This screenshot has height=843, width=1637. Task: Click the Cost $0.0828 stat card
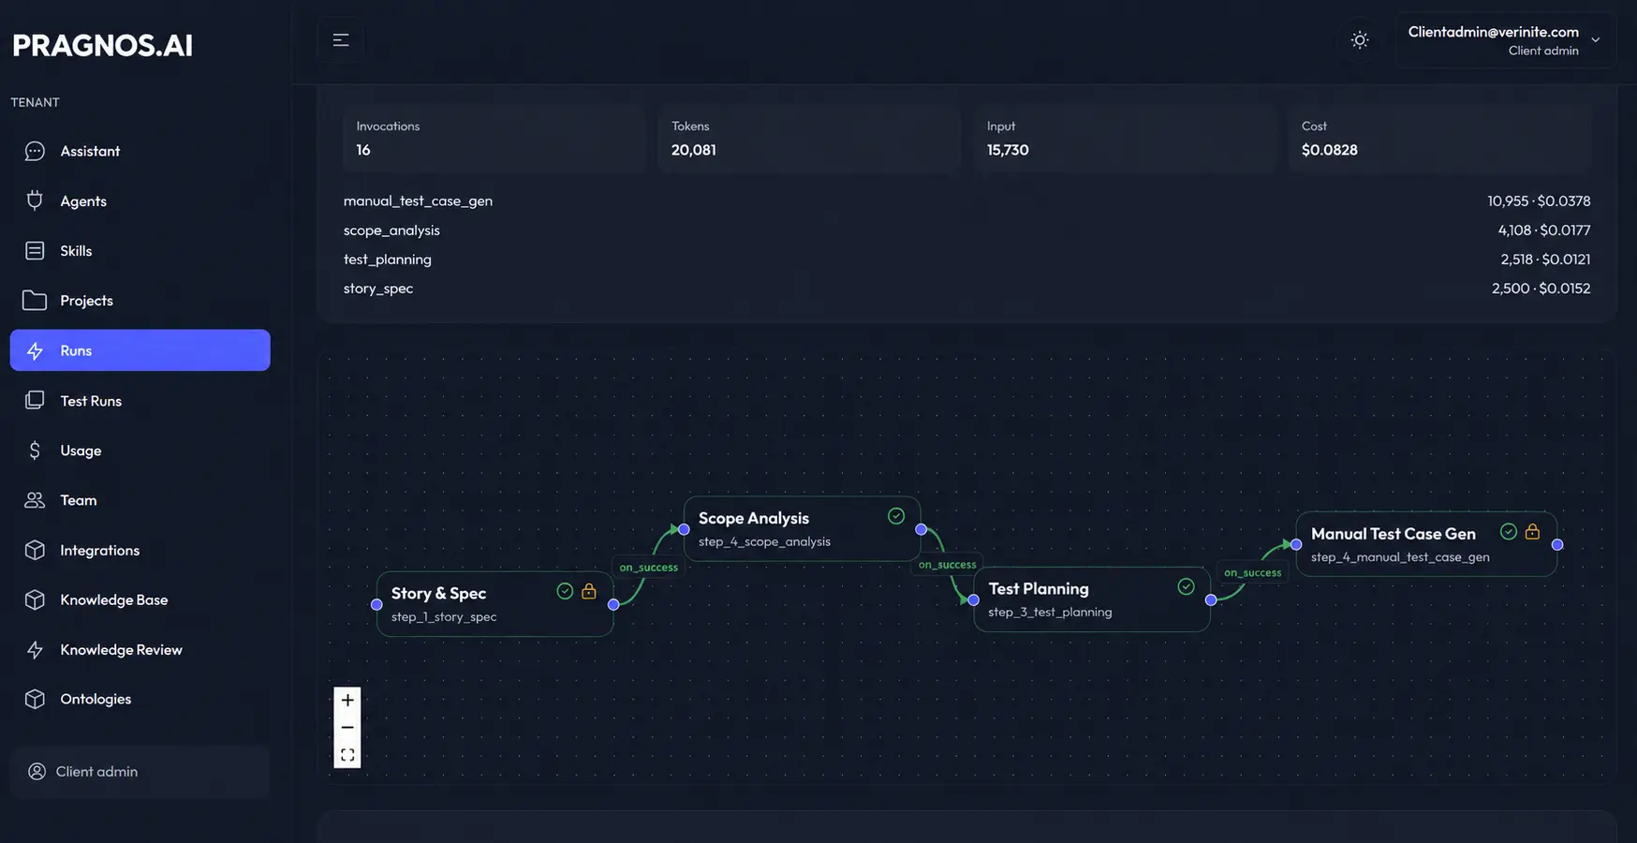coord(1439,138)
